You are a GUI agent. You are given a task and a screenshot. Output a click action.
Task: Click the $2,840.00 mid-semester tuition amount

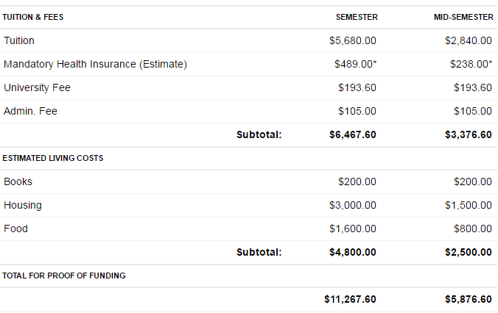[x=469, y=40]
